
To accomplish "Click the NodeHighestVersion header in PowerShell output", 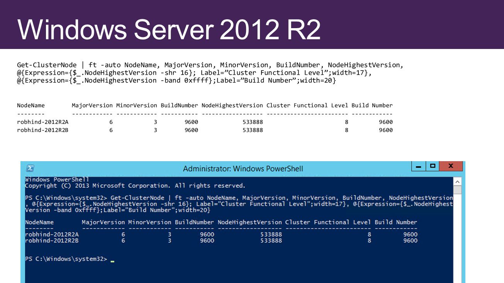I will coord(250,222).
